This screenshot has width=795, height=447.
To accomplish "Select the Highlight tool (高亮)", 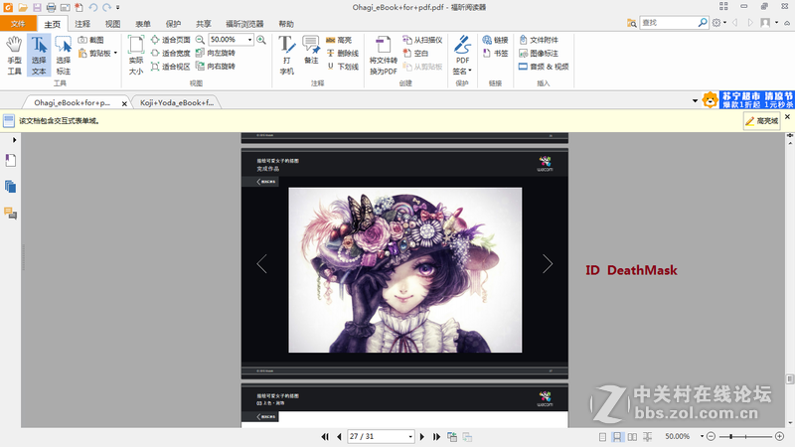I will coord(339,40).
